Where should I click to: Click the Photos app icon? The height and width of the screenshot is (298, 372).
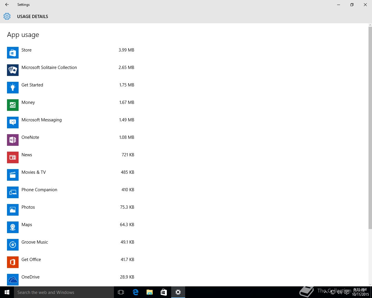pyautogui.click(x=13, y=210)
